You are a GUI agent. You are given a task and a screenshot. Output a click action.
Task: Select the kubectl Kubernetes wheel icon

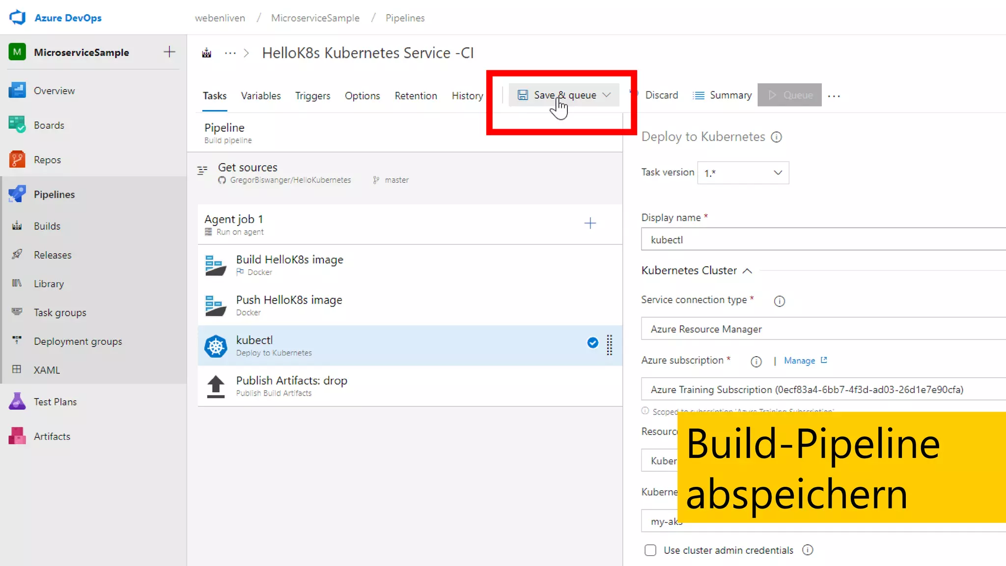(x=216, y=346)
